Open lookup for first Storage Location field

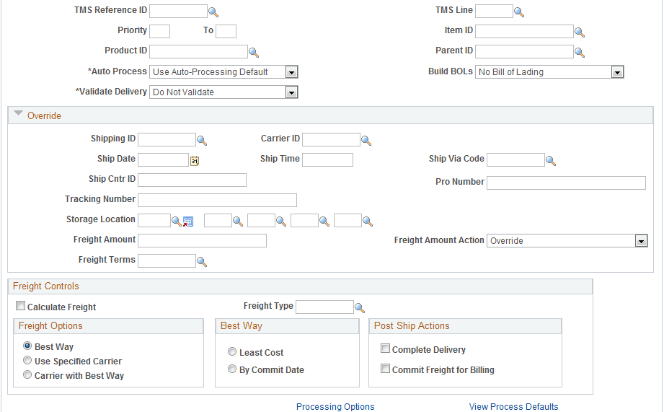click(x=176, y=222)
